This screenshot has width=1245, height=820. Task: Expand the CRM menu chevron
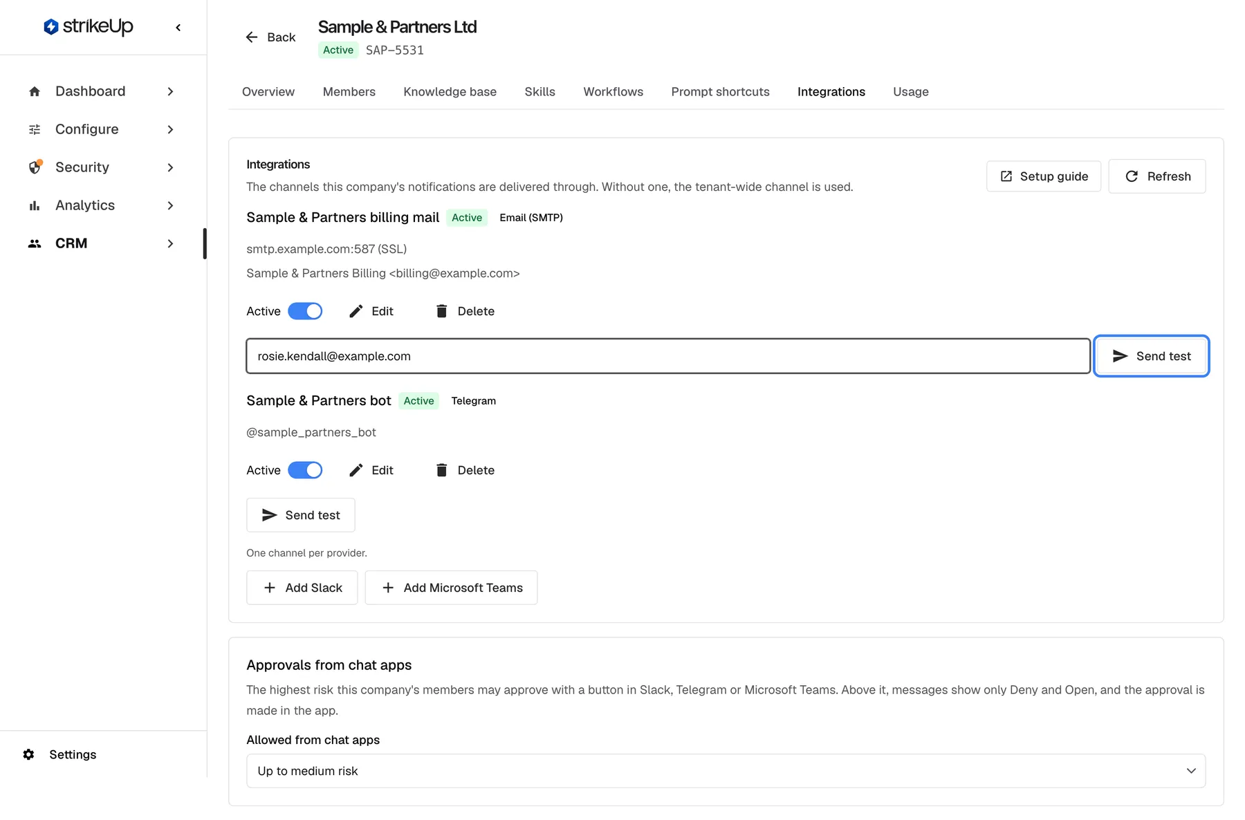coord(170,243)
